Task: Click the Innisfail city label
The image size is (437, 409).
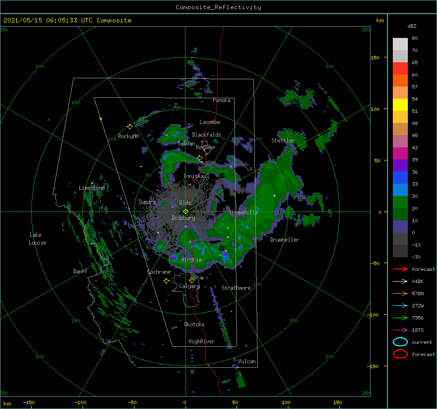Action: tap(196, 176)
